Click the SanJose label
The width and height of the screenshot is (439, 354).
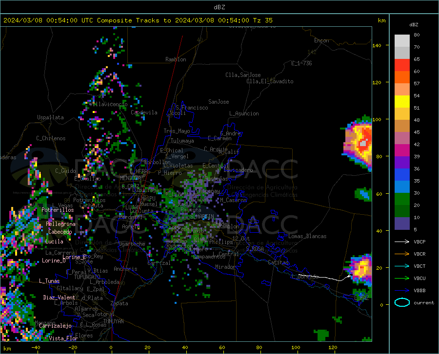click(219, 102)
